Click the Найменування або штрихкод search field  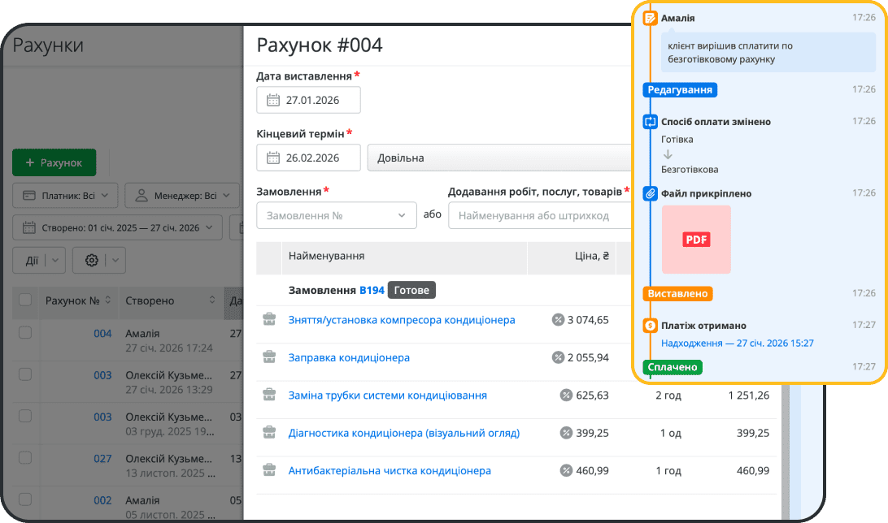click(x=541, y=216)
